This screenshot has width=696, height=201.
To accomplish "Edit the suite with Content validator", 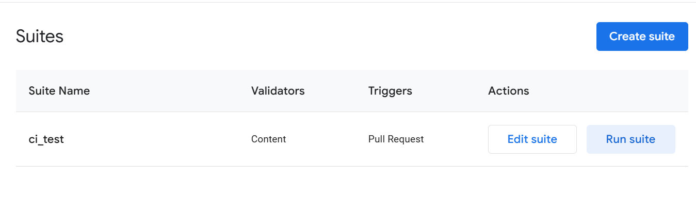I will 532,139.
